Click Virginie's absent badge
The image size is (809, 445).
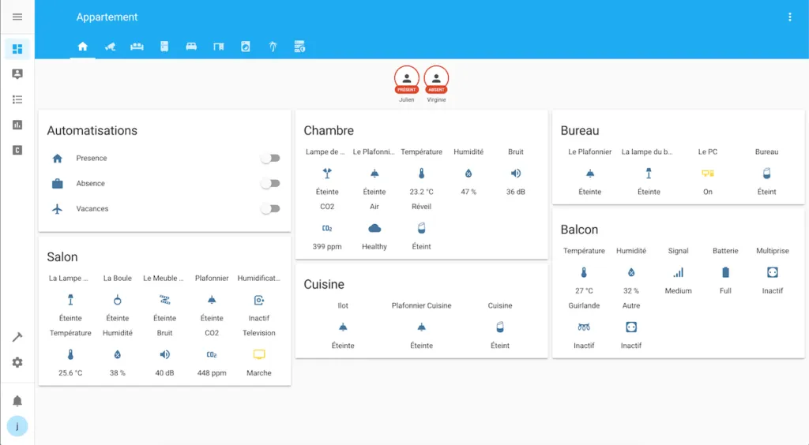436,78
